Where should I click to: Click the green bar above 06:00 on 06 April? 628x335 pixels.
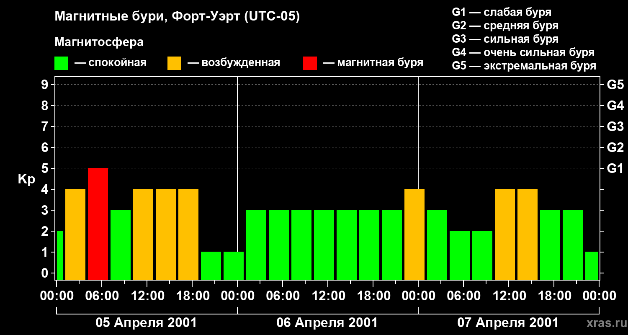coord(279,245)
